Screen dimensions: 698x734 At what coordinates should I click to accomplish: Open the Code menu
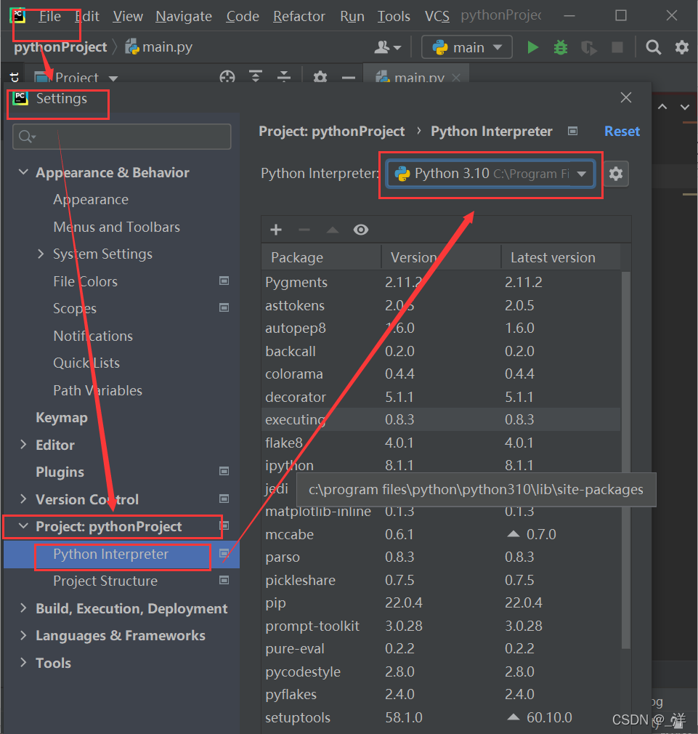[x=243, y=17]
